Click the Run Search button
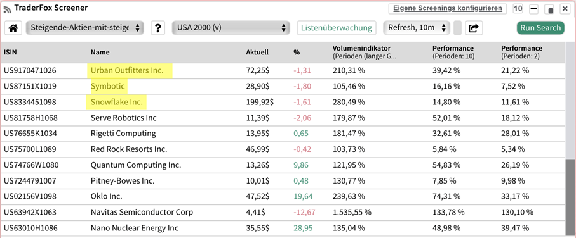576x238 pixels. [540, 28]
